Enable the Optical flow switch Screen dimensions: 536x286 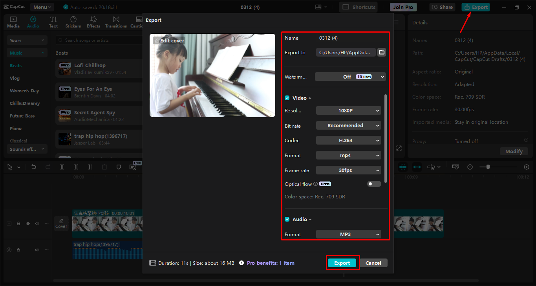click(374, 183)
